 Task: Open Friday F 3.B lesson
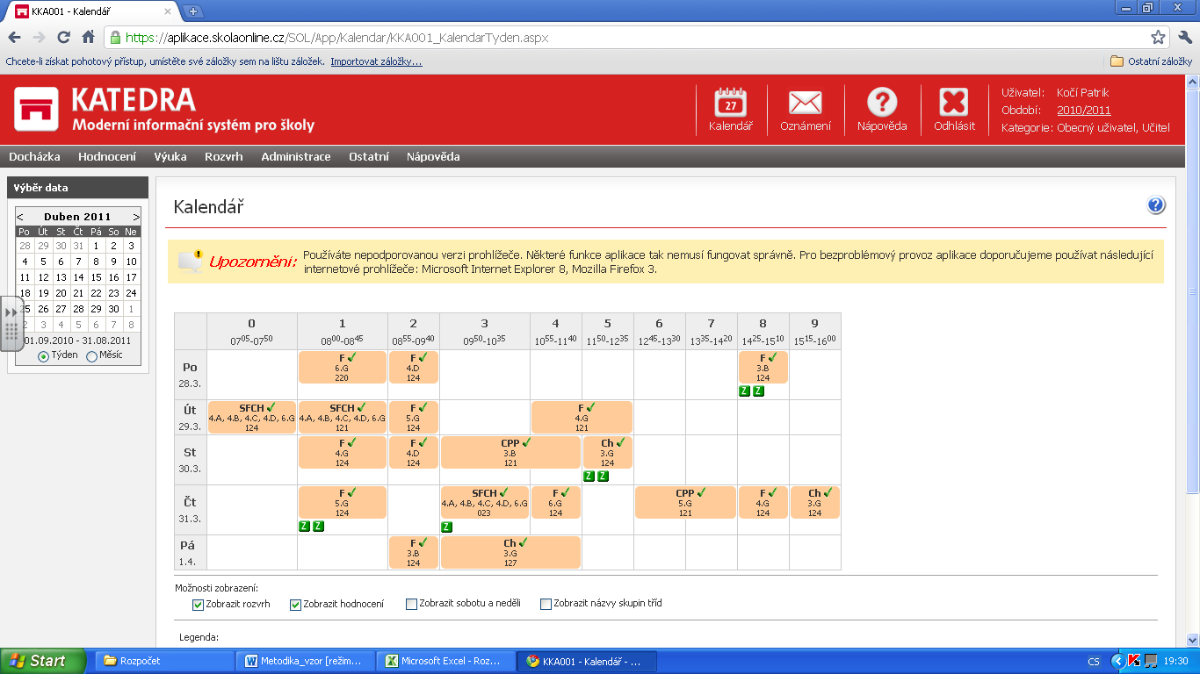tap(414, 553)
